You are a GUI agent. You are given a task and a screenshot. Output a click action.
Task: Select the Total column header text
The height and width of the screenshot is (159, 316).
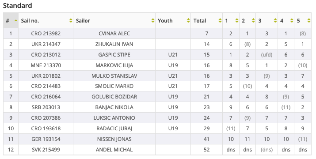pyautogui.click(x=199, y=21)
